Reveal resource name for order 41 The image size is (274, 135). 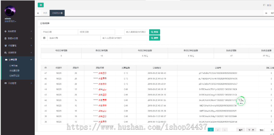pos(102,106)
